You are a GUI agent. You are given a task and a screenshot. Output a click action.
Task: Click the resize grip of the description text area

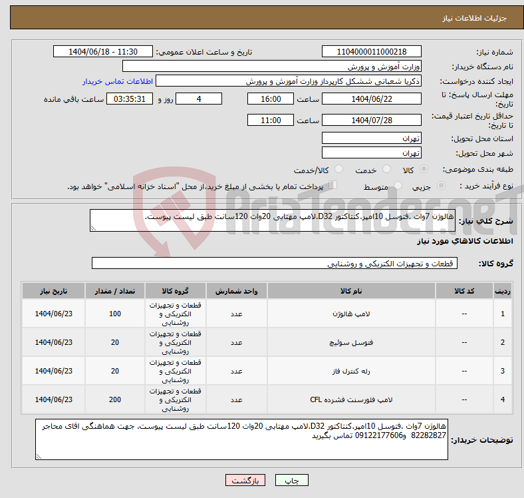pyautogui.click(x=93, y=228)
